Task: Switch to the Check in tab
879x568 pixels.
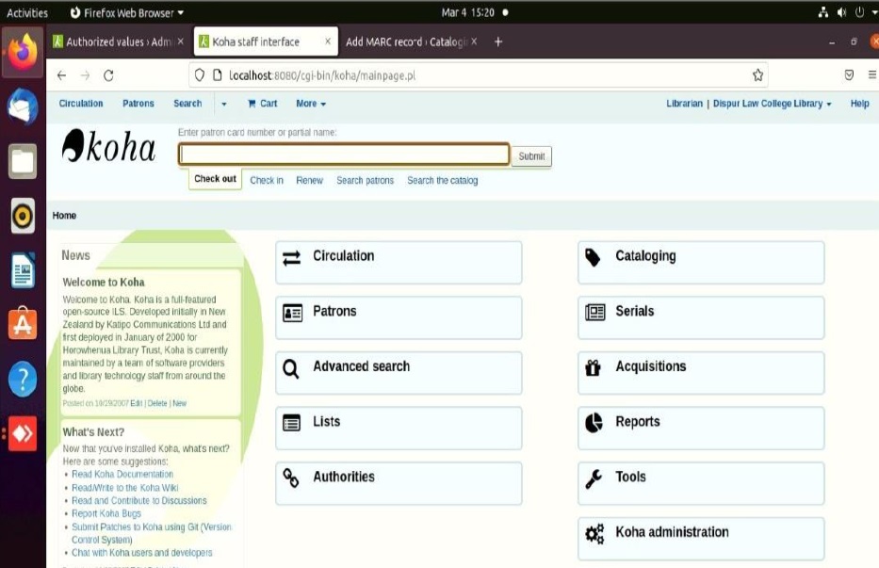Action: tap(267, 180)
